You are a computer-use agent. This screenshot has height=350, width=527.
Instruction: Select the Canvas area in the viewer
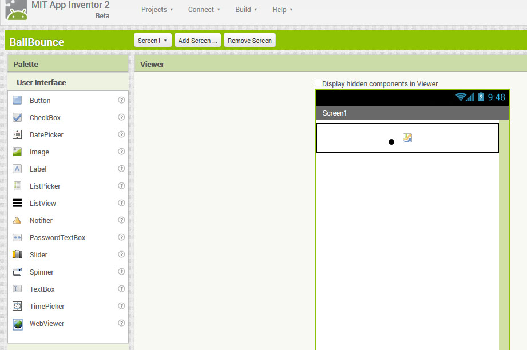pyautogui.click(x=407, y=138)
